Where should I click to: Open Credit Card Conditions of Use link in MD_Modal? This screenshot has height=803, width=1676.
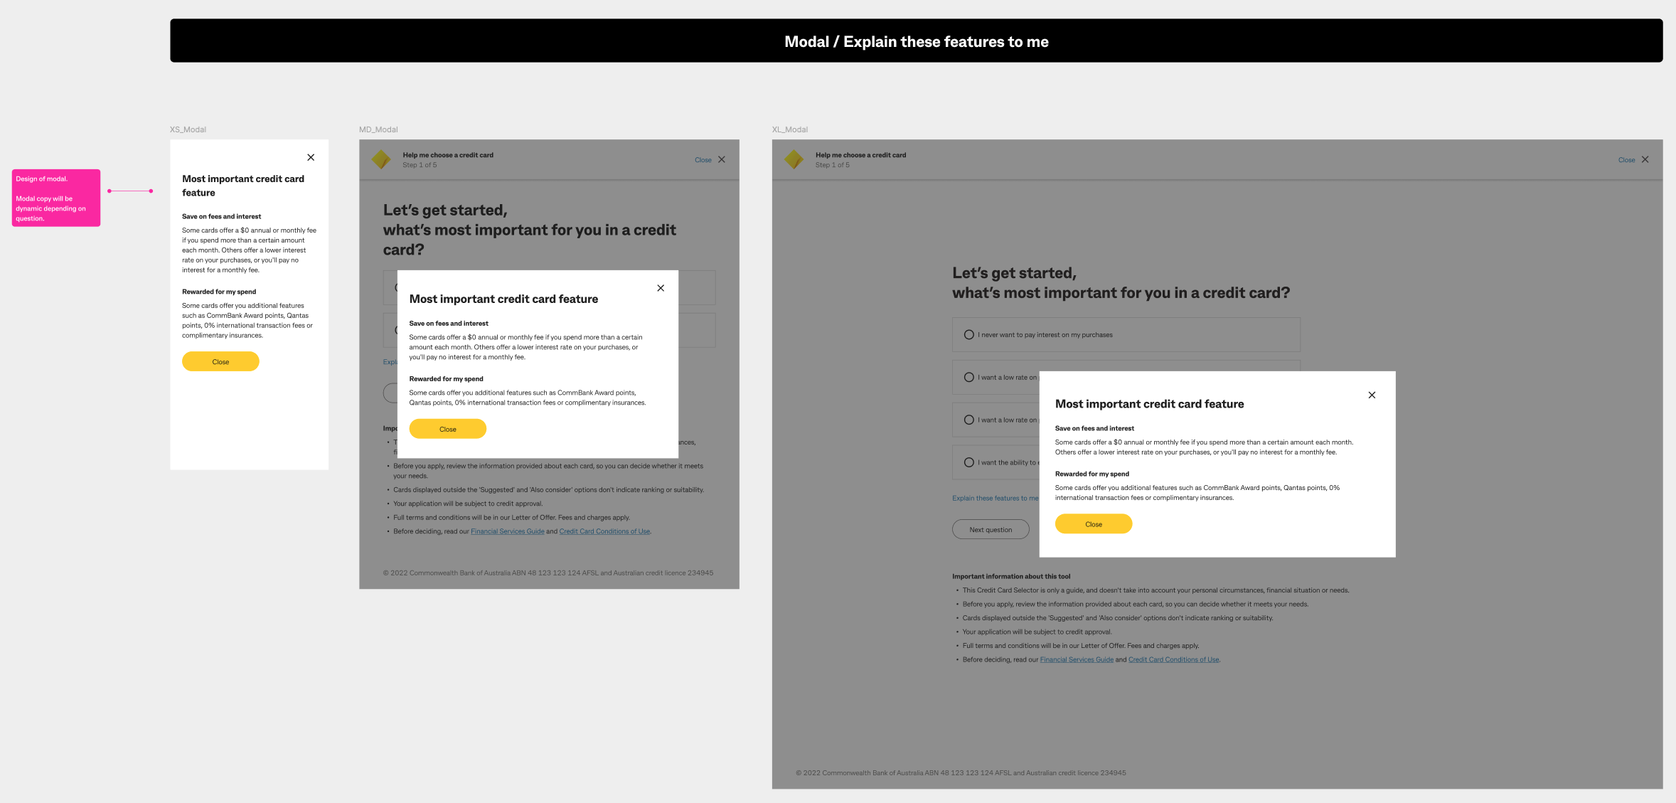[x=604, y=531]
